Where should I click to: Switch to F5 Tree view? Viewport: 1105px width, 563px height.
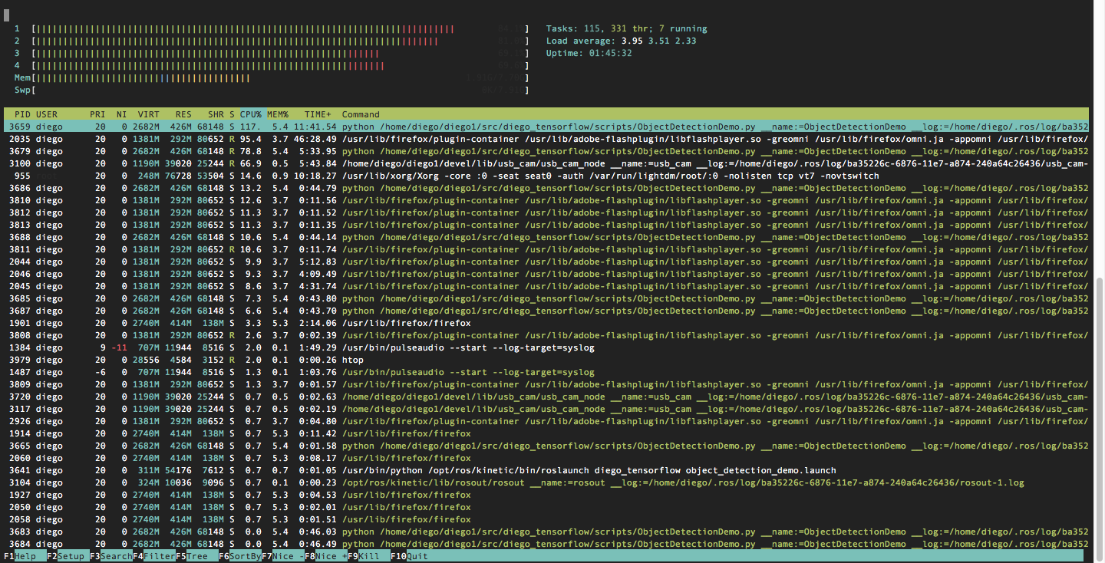click(196, 556)
